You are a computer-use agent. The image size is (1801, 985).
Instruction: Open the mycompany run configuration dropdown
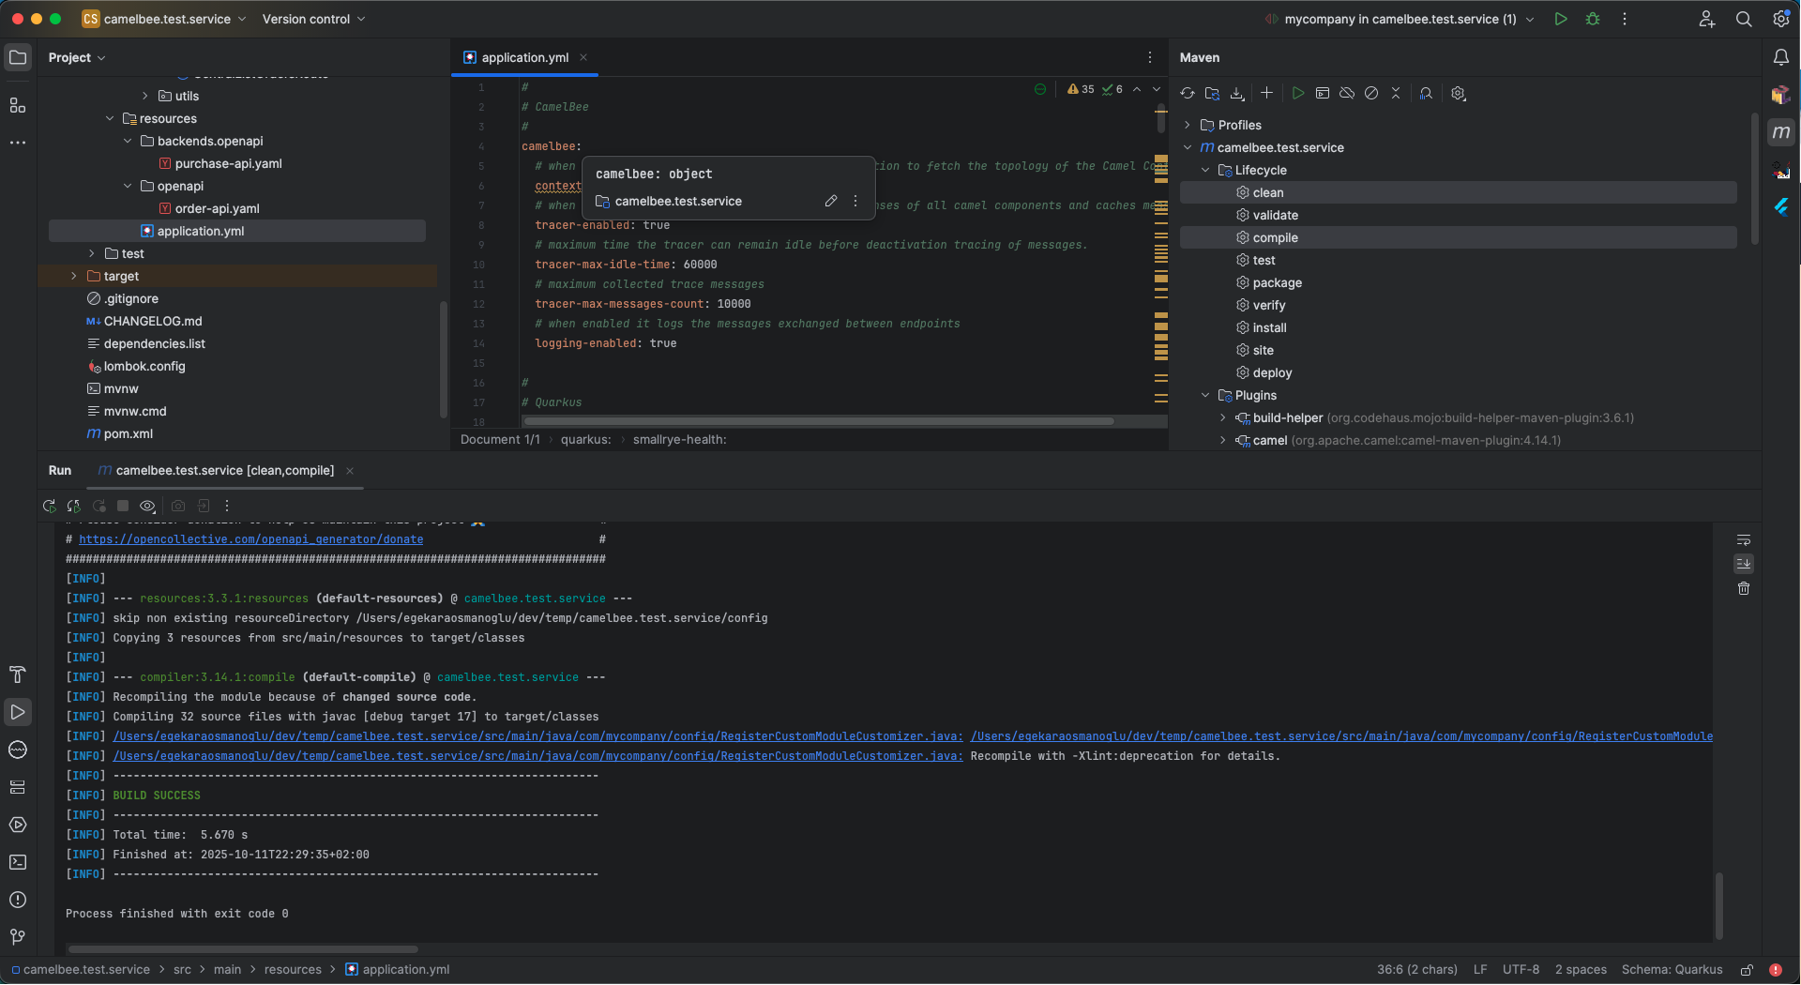(1530, 19)
